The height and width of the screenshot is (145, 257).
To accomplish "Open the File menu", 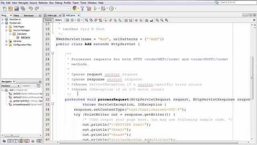I will coord(3,3).
